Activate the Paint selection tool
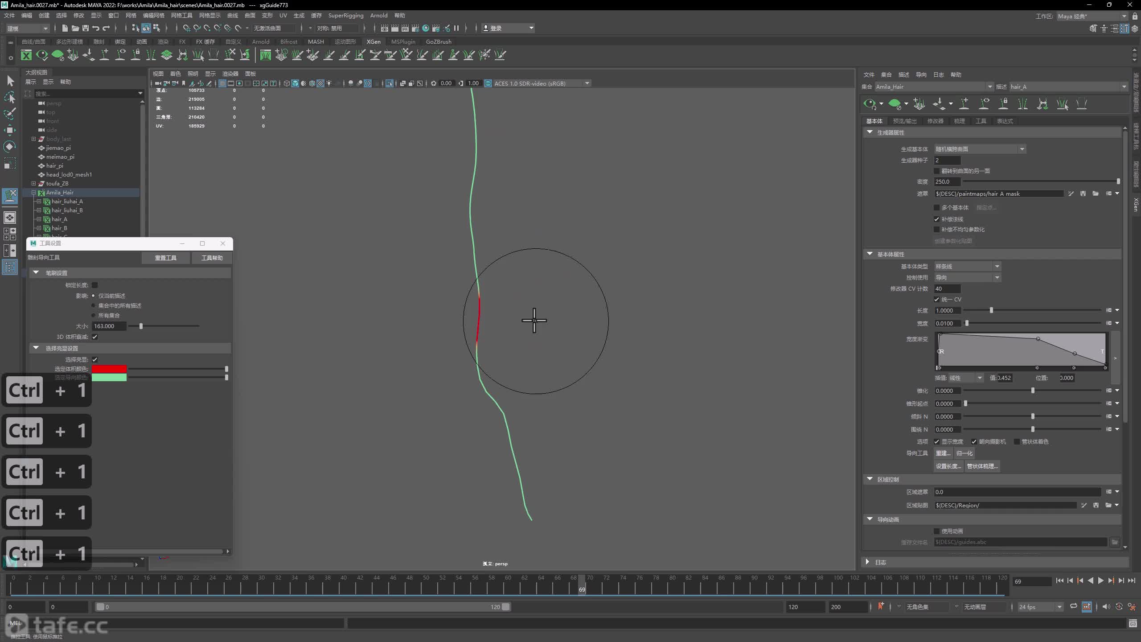 click(x=10, y=113)
